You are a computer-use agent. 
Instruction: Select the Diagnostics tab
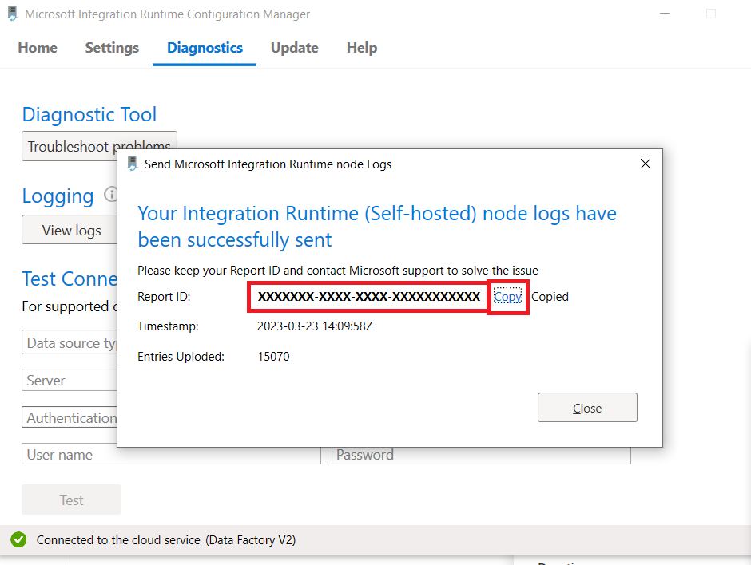point(205,48)
